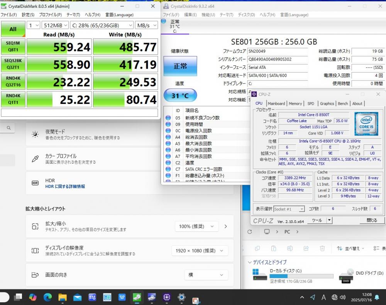Start the SEQ128K Q32T1 test
Image resolution: width=386 pixels, height=305 pixels.
(x=13, y=64)
